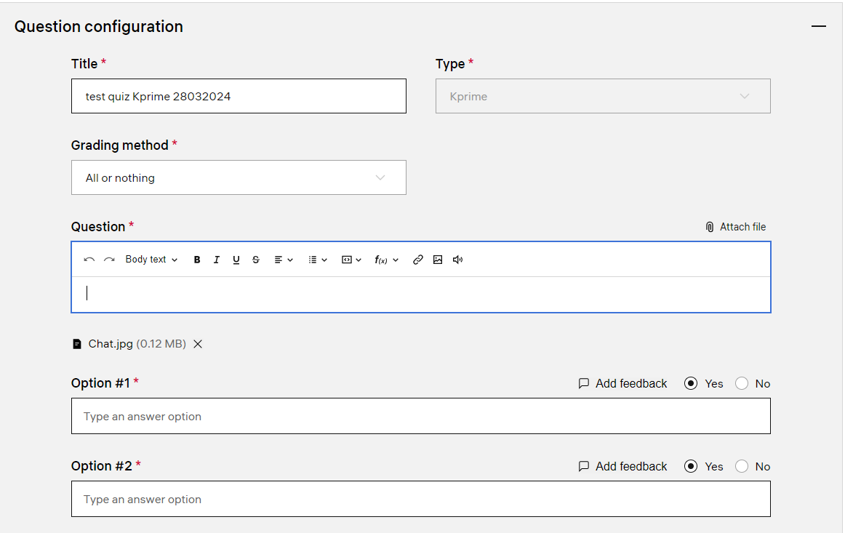Screen dimensions: 845x533
Task: Toggle italic formatting in the question editor
Action: (x=216, y=260)
